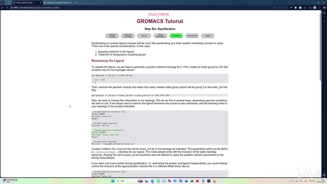Viewport: 327px width, 184px height.
Task: Click the '#include "posre_jz4.itp"' line
Action: pos(105,135)
